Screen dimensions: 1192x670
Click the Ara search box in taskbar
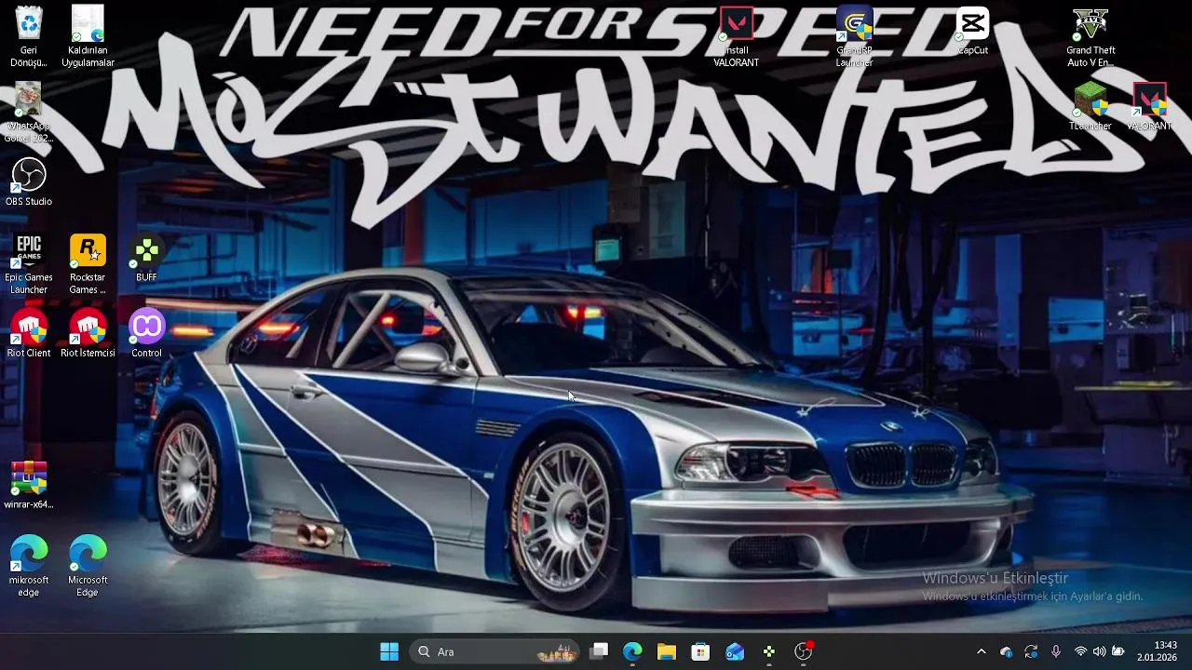click(x=494, y=651)
